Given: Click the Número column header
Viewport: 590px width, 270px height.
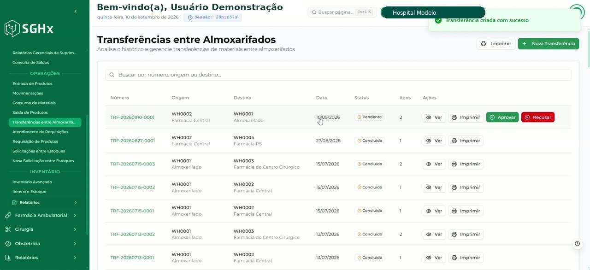Looking at the screenshot, I should coord(119,98).
